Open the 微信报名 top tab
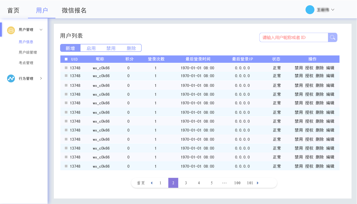The height and width of the screenshot is (204, 357). coord(74,10)
